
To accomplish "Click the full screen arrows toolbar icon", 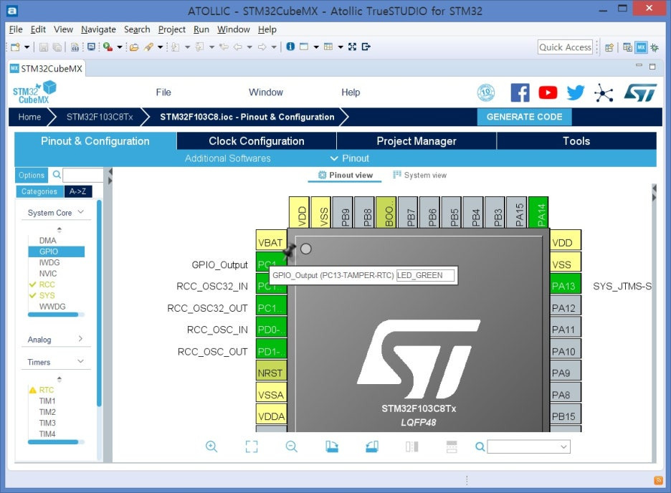I will (x=352, y=47).
